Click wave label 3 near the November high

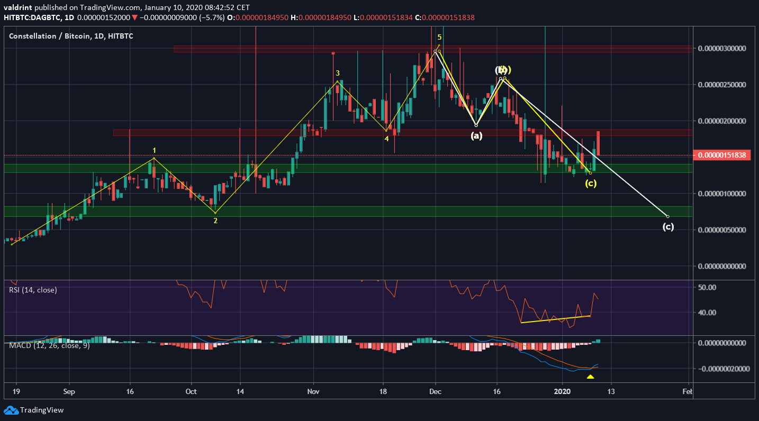[337, 73]
